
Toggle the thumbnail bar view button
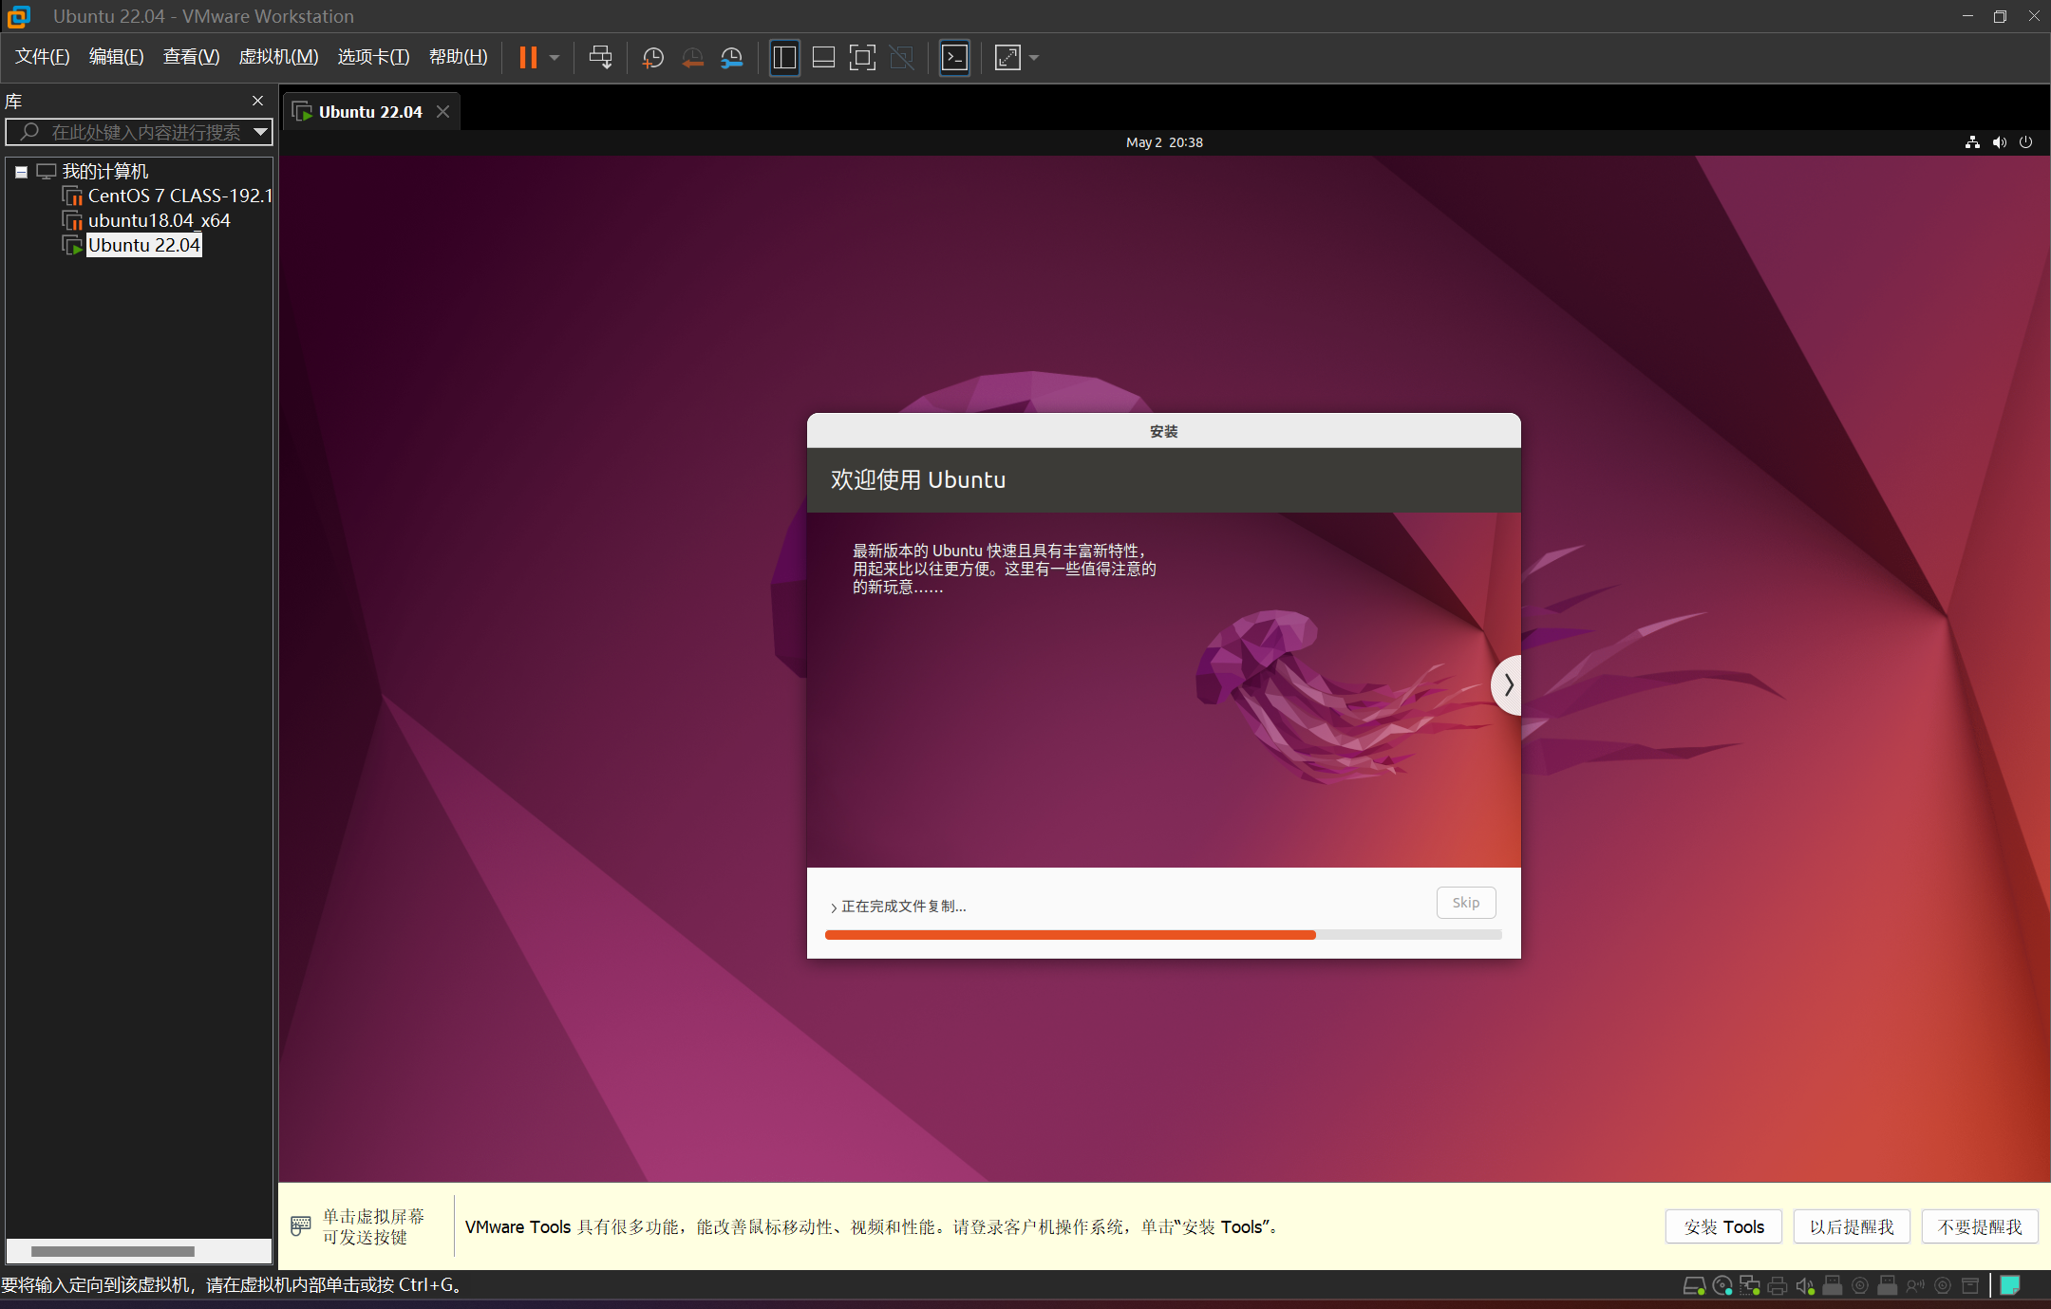(823, 58)
